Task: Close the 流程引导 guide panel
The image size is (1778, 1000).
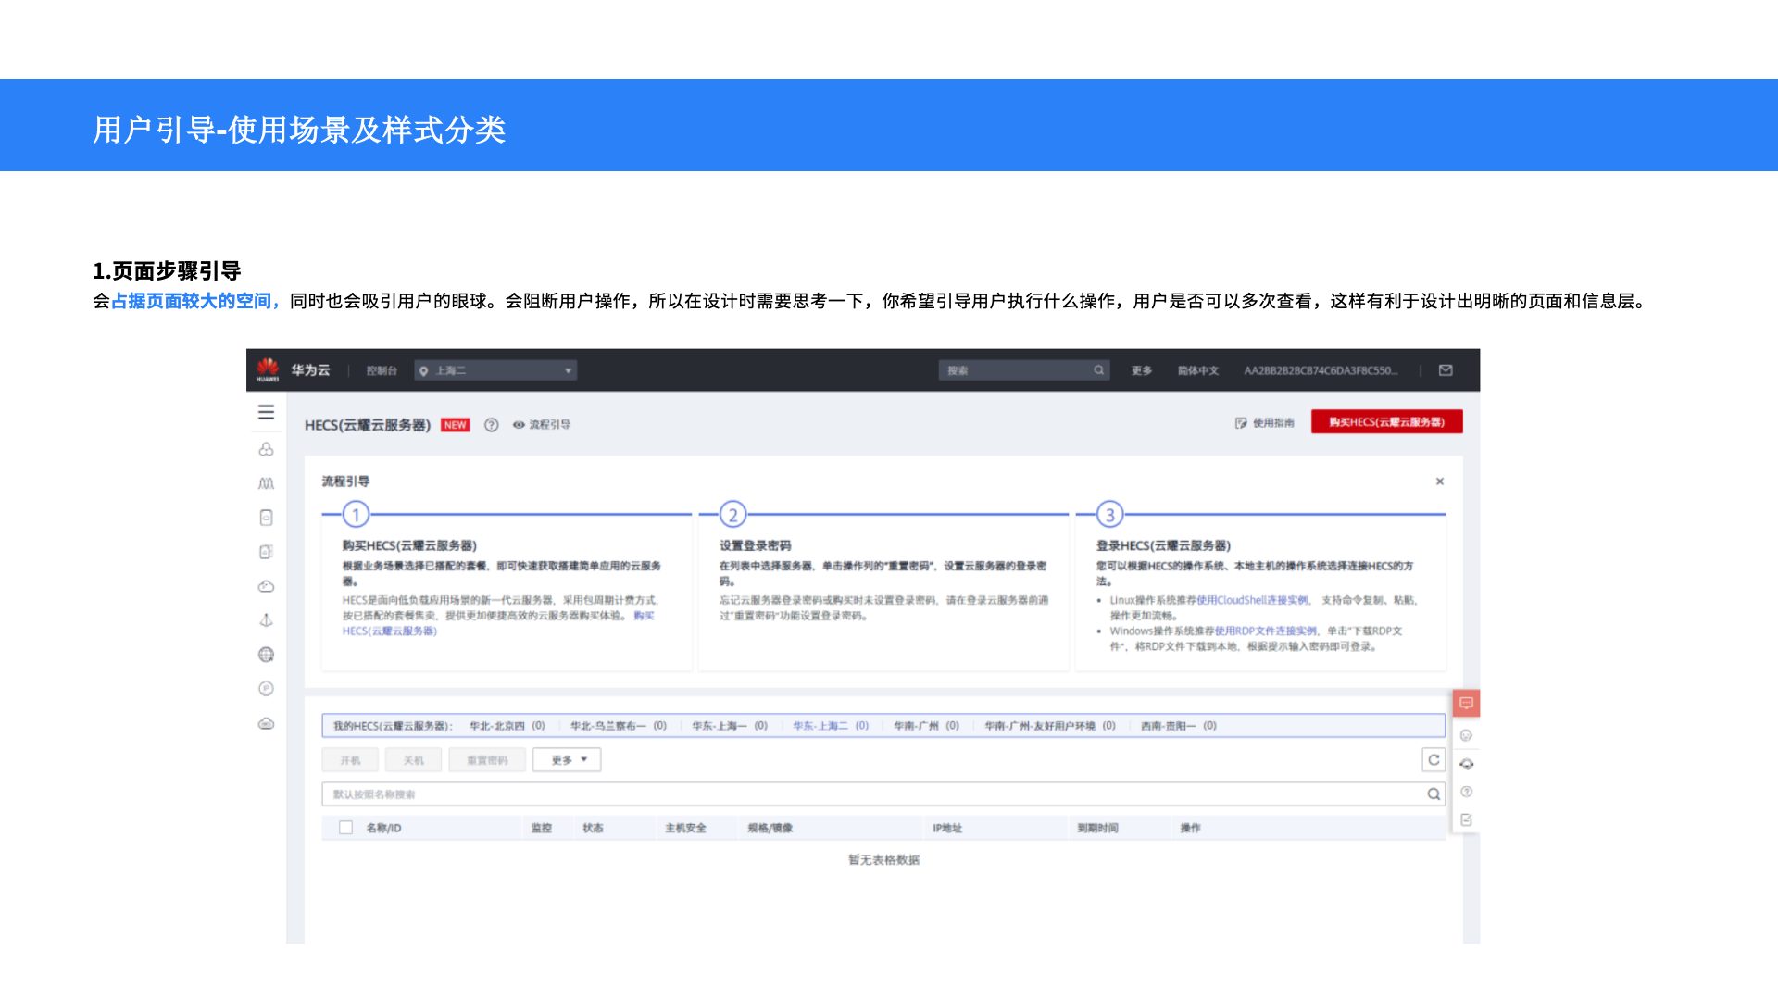Action: [1440, 481]
